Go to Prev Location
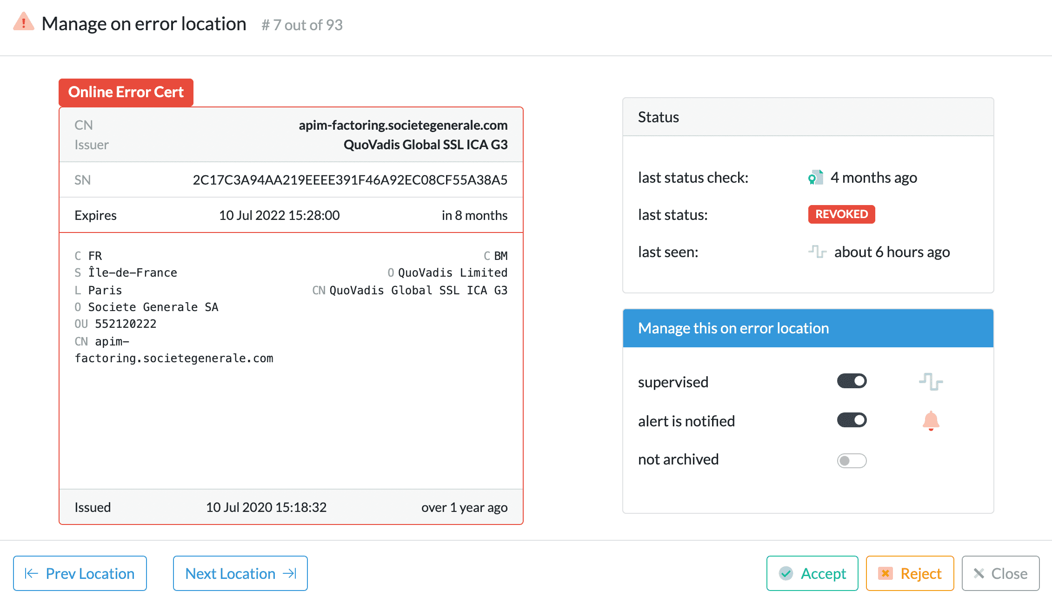1052x604 pixels. [x=80, y=573]
